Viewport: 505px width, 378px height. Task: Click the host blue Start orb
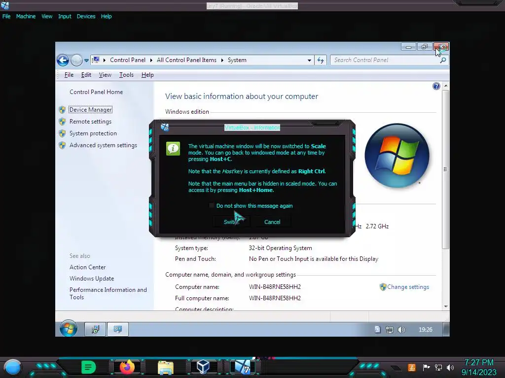coord(13,367)
